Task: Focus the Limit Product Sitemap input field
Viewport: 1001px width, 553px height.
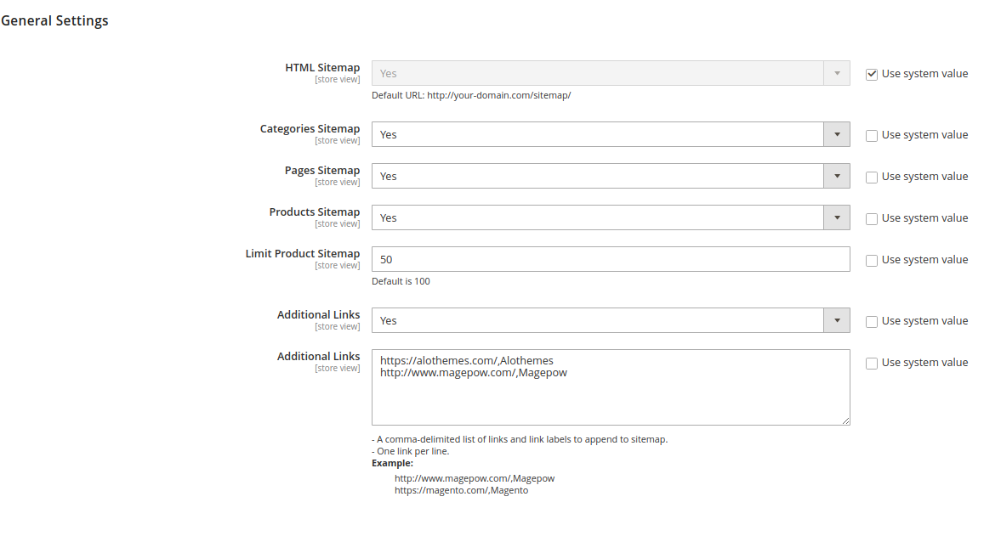Action: [x=611, y=259]
